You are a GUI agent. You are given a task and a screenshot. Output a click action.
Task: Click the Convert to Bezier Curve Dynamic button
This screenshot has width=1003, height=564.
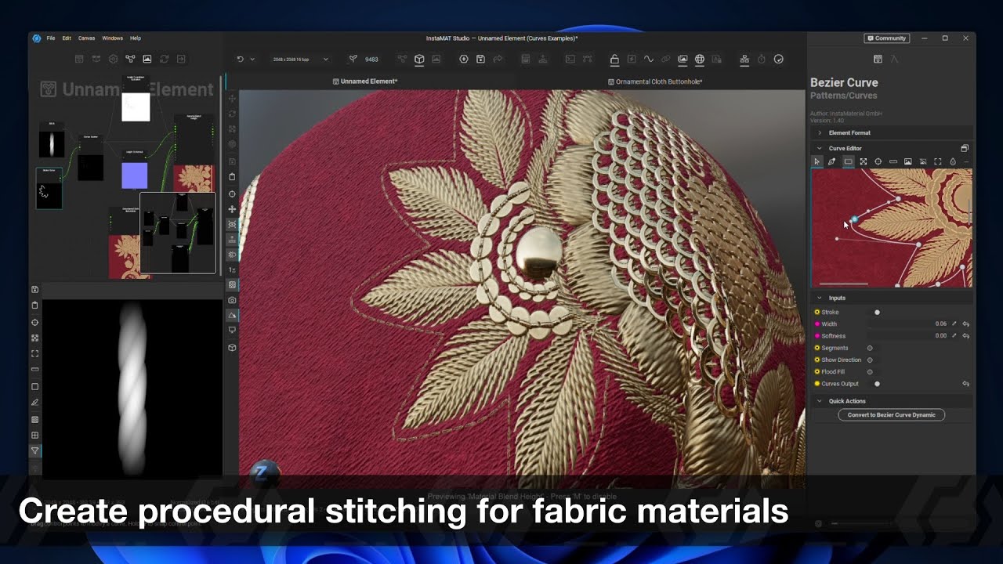click(891, 414)
